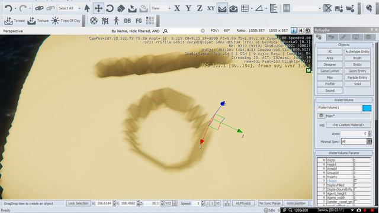379x213 pixels.
Task: Collapse the Objects rollup header
Action: [x=343, y=45]
